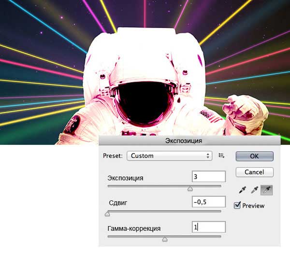
Task: Focus the Сдвиг value field
Action: (x=208, y=202)
